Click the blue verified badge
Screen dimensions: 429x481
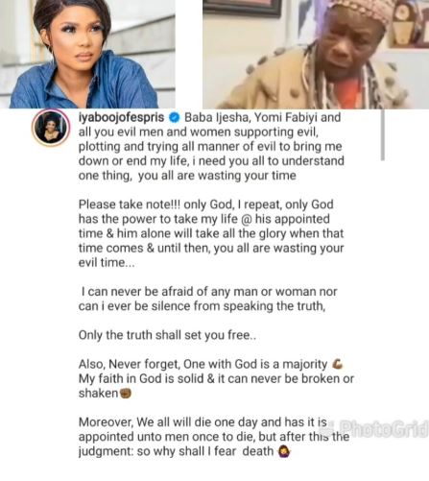(175, 118)
